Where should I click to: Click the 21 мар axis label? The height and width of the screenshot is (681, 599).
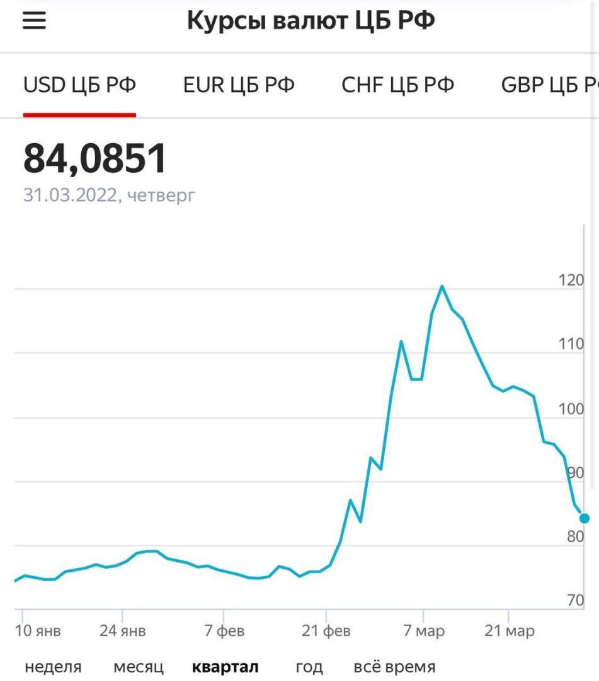click(511, 631)
